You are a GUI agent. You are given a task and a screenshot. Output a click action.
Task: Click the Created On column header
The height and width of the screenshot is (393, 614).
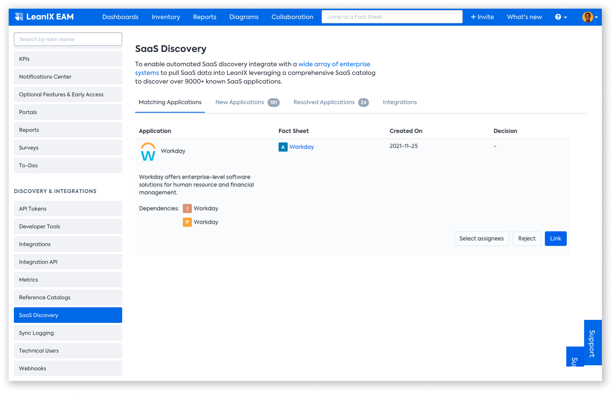[406, 131]
